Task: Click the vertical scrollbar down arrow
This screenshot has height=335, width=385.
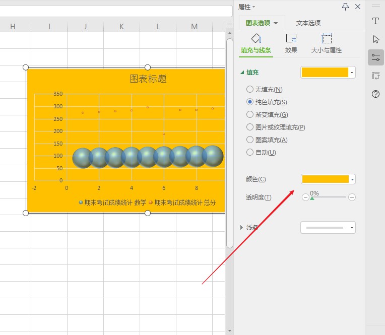Action: [230, 330]
